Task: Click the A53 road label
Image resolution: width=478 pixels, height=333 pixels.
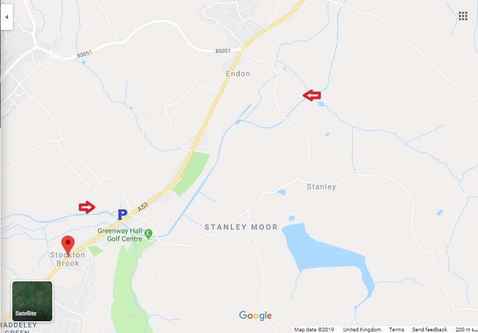Action: [142, 207]
